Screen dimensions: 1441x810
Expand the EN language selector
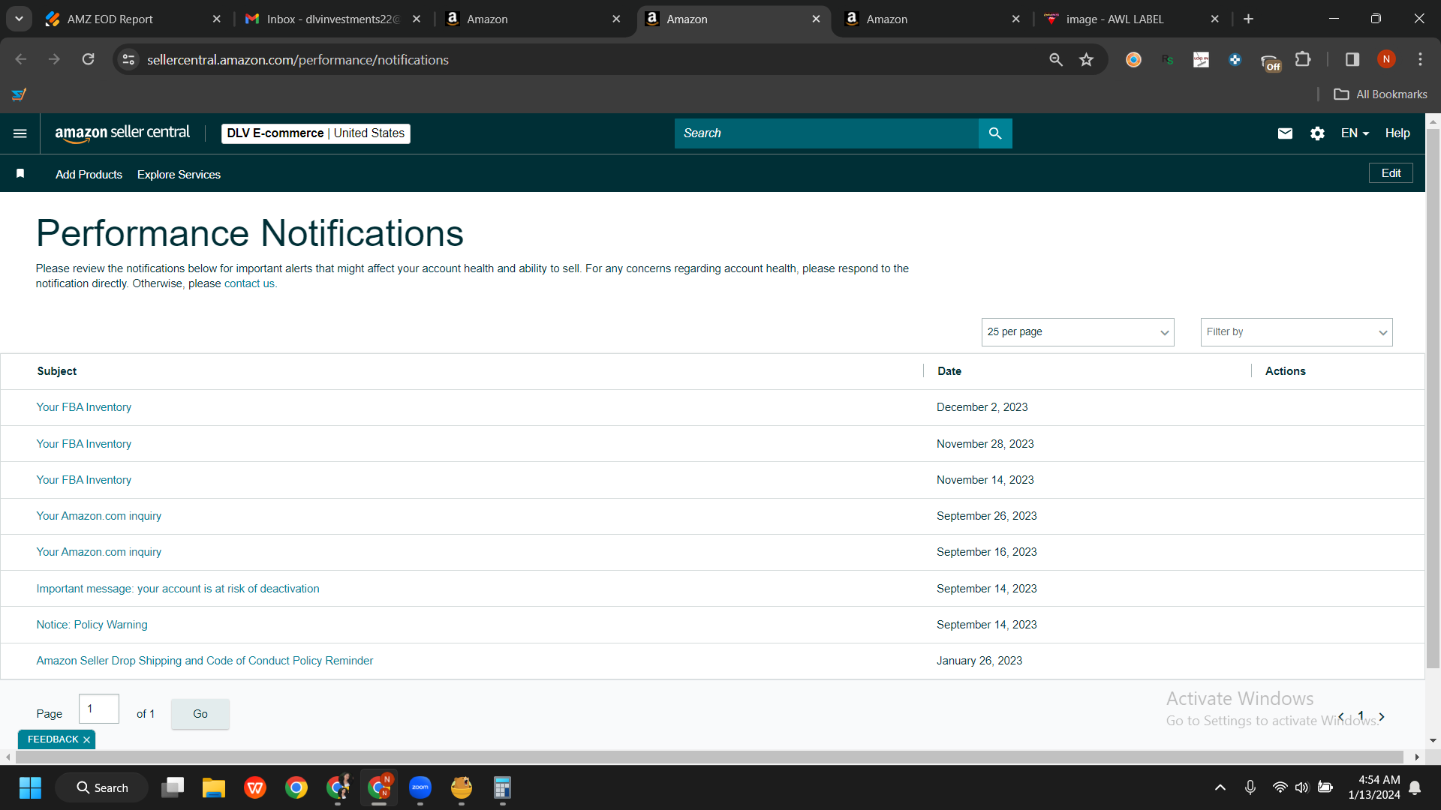pyautogui.click(x=1355, y=133)
